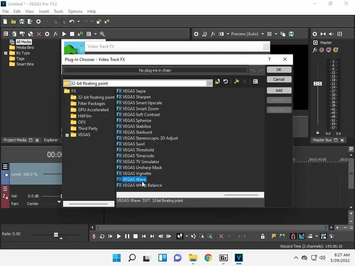Select VEGAS Stabilize plug-in
This screenshot has height=266, width=355.
137,126
